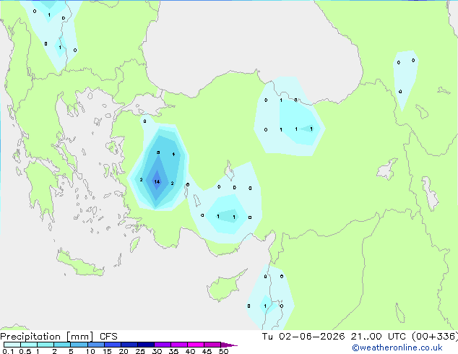Image resolution: width=458 pixels, height=354 pixels.
Task: Click the "50" legend scale label
Action: (x=223, y=351)
